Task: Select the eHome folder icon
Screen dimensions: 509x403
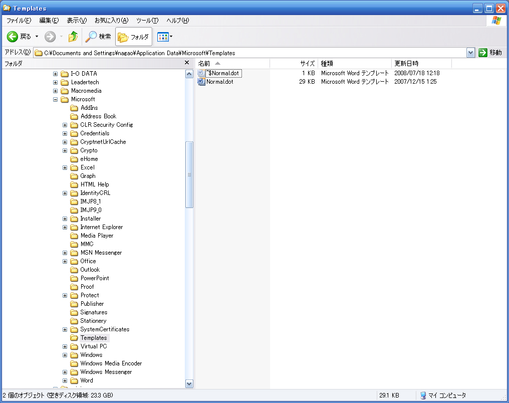Action: click(74, 159)
